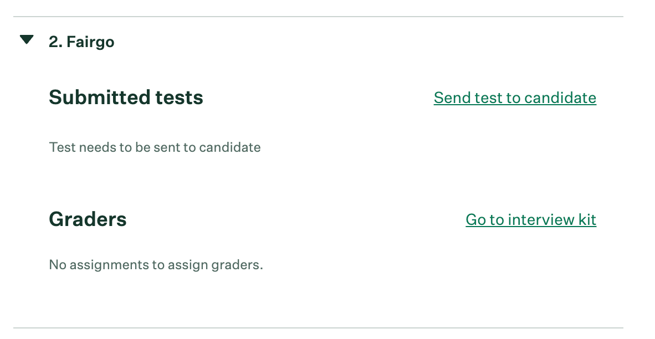This screenshot has width=655, height=339.
Task: Click "Test needs to be sent to candidate" text
Action: coord(155,147)
